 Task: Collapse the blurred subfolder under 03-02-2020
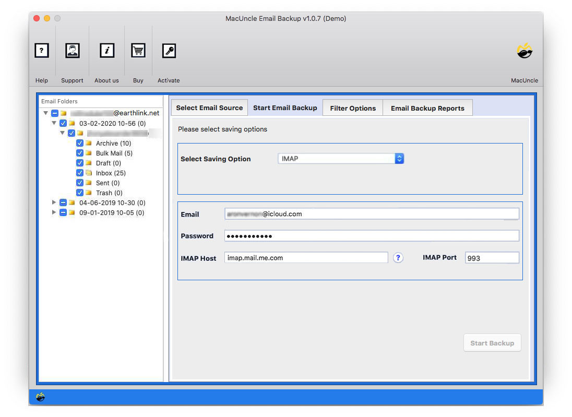(63, 133)
